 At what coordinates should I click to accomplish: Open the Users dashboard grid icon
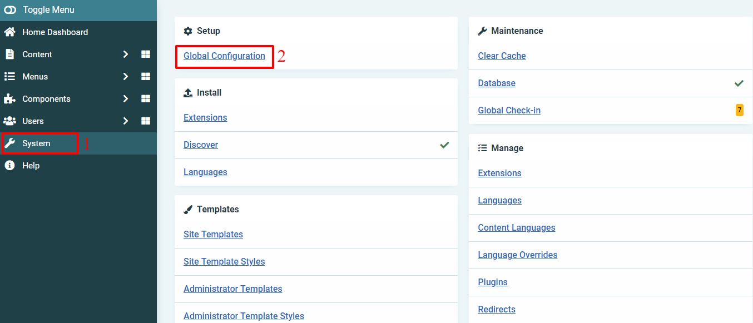pos(145,121)
